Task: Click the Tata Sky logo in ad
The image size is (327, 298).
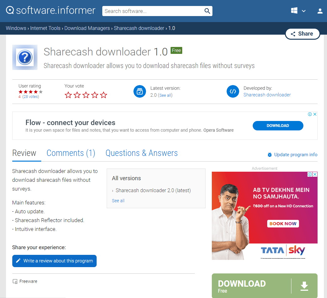Action: coord(283,250)
